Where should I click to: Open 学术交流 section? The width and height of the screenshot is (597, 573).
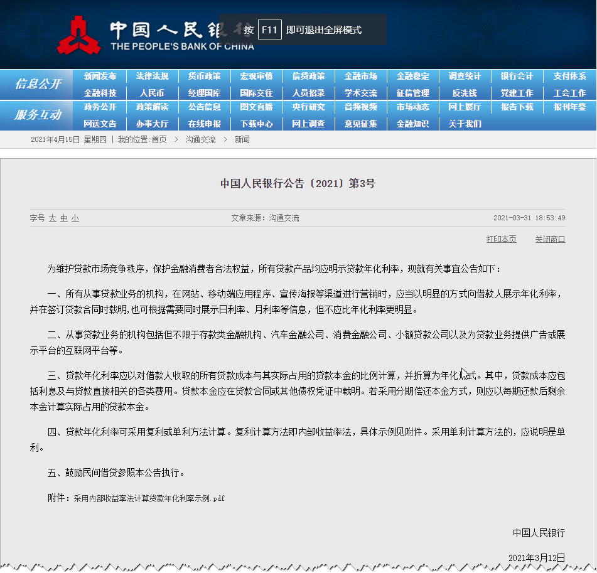[361, 93]
